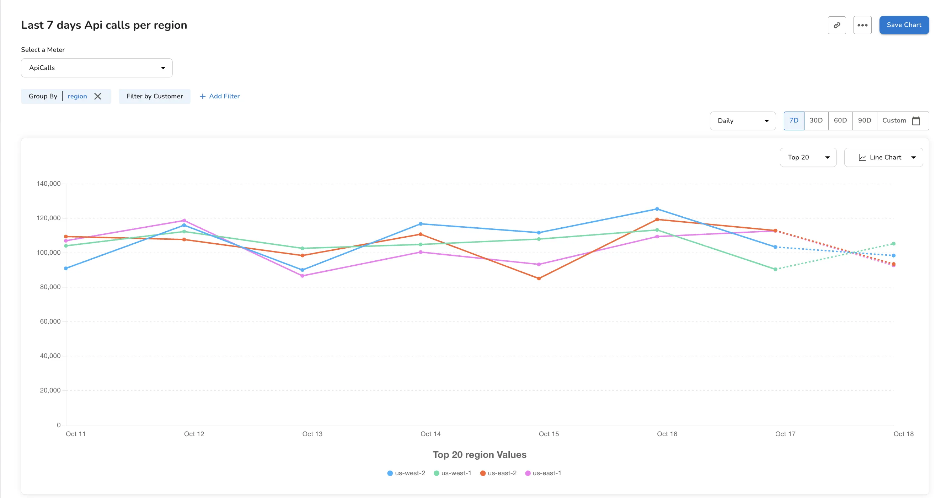
Task: Toggle us-east-1 series in legend
Action: click(x=543, y=473)
